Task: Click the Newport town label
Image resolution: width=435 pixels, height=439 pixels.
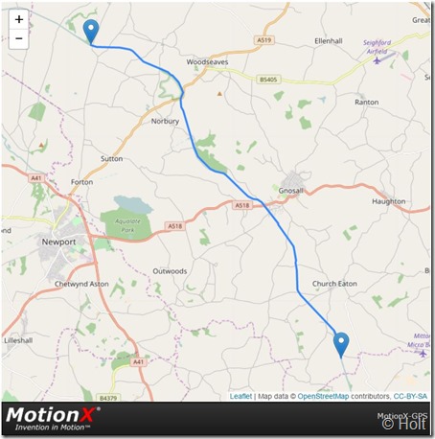Action: 58,242
